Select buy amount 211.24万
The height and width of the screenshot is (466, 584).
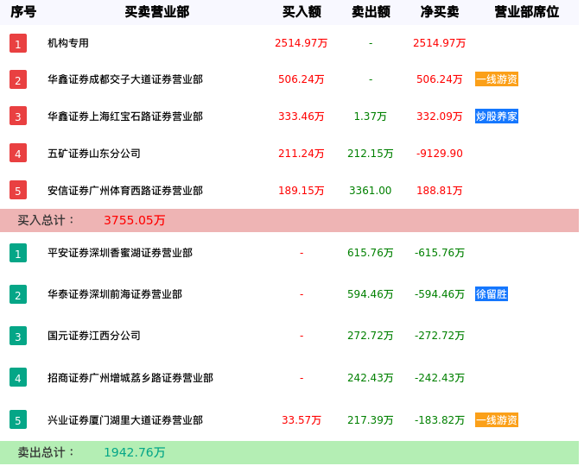point(302,154)
